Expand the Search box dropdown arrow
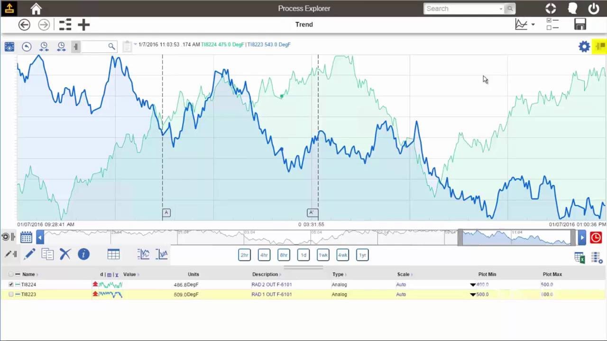Viewport: 607px width, 341px height. click(x=501, y=9)
